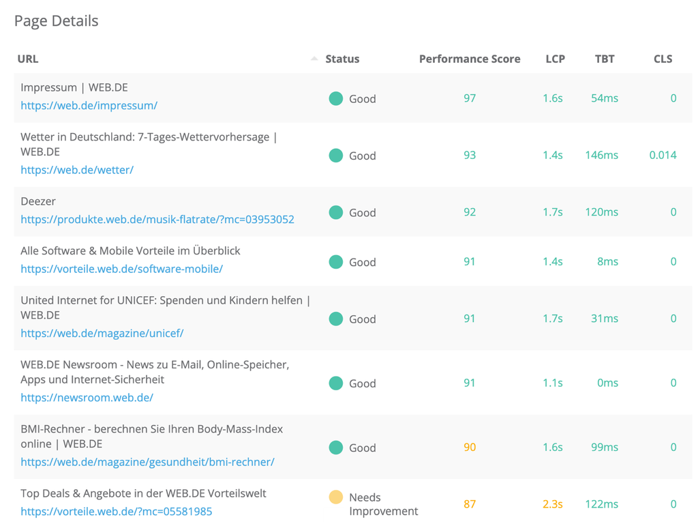
Task: Select the 'Wetter in Deutschland' page title
Action: point(149,145)
